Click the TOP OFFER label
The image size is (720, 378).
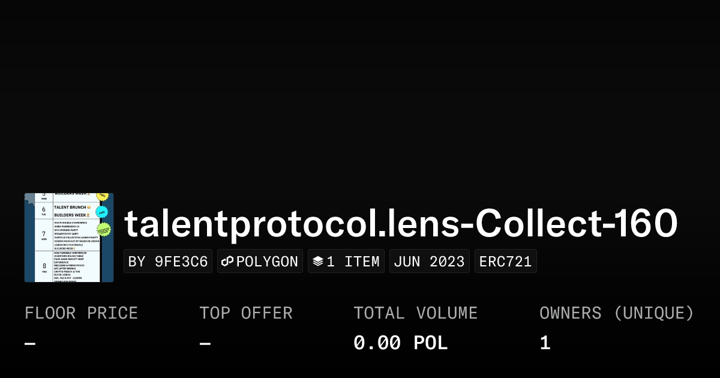246,313
